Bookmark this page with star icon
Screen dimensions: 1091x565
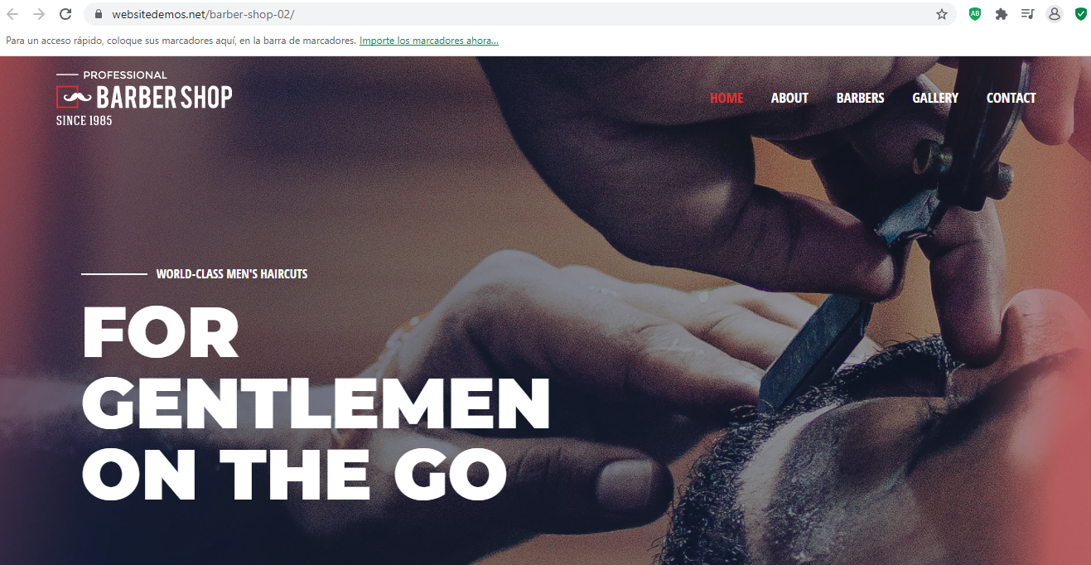[942, 14]
